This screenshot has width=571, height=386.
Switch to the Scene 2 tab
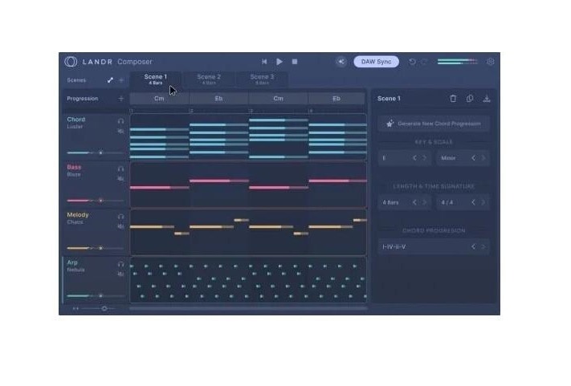pyautogui.click(x=209, y=79)
